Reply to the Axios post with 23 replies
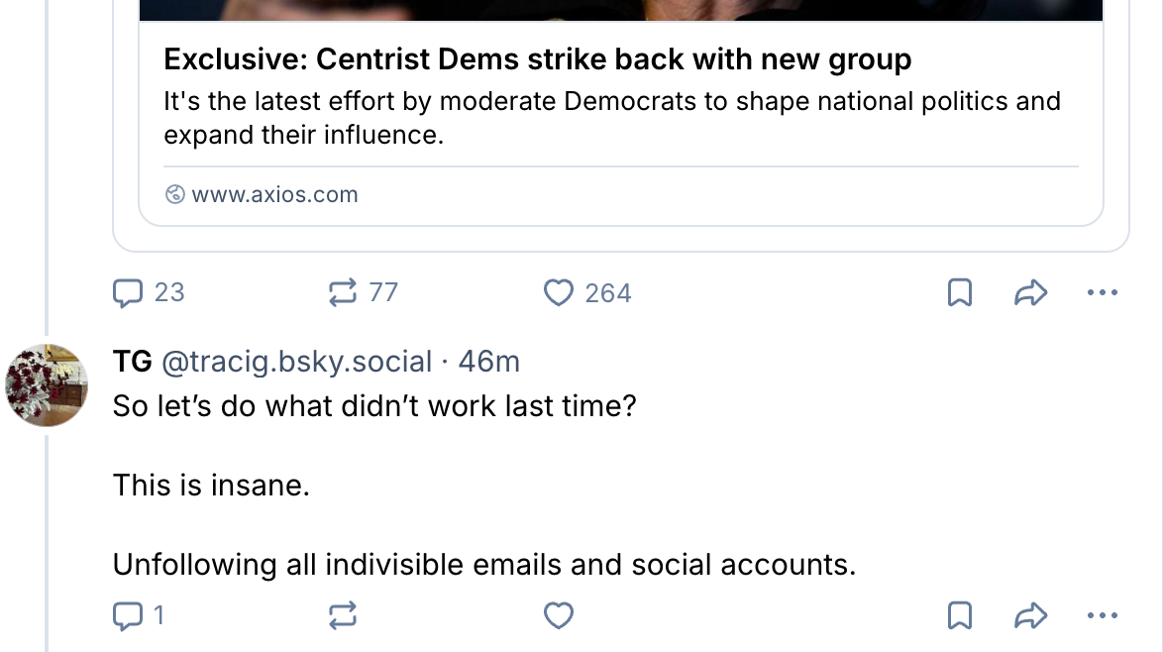 pyautogui.click(x=129, y=293)
